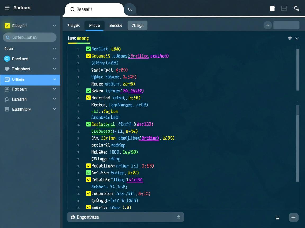Switch to the Prage tab
Image resolution: width=305 pixels, height=228 pixels.
[x=94, y=25]
